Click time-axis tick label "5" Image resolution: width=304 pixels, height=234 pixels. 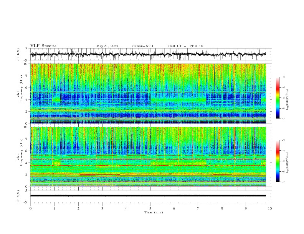[x=150, y=208]
